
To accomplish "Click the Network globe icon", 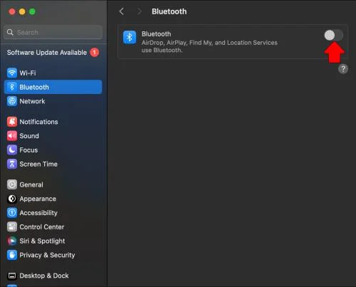I will (12, 101).
